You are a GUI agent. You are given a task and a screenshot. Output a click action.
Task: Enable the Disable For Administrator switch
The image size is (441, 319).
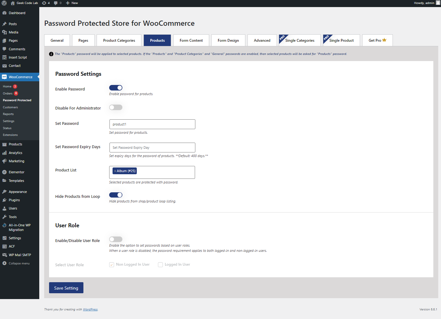(116, 107)
